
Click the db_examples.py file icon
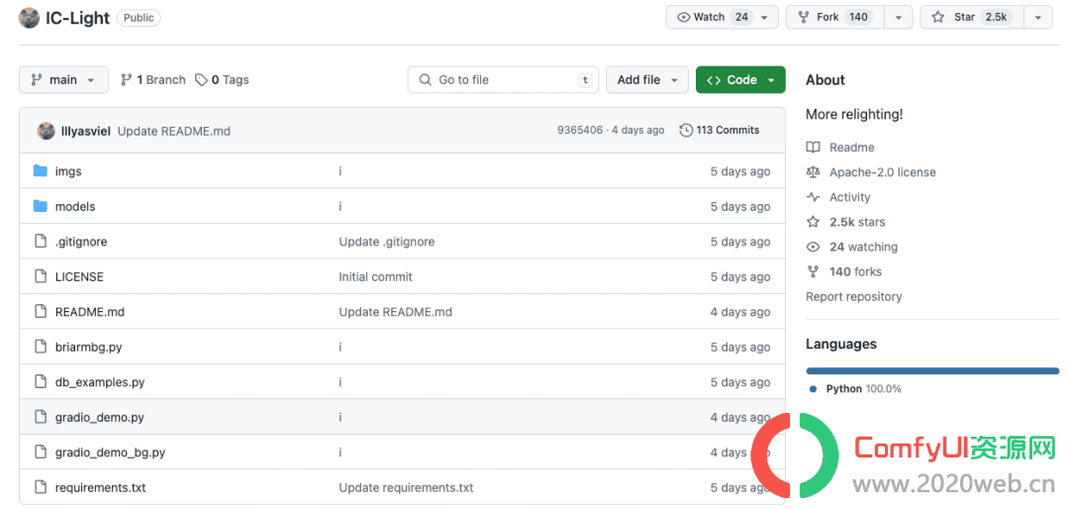click(41, 381)
